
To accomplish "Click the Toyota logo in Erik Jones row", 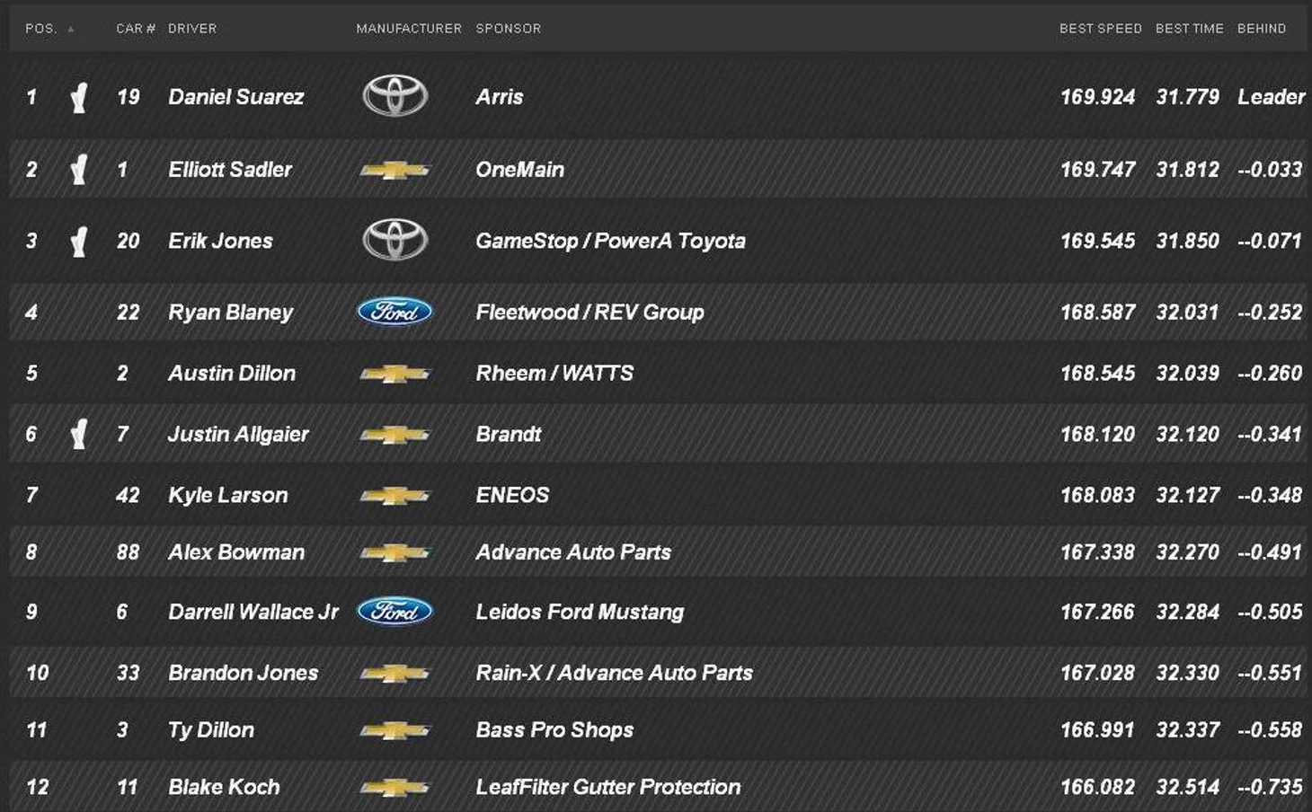I will [394, 240].
